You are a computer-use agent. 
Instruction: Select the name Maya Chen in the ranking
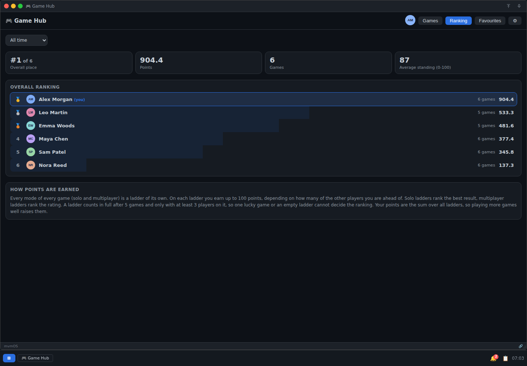(53, 139)
